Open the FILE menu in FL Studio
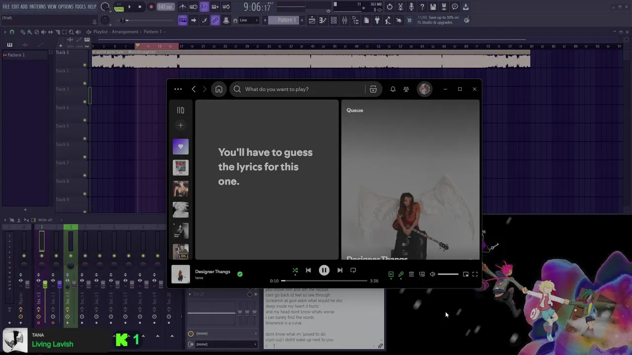The width and height of the screenshot is (632, 355). click(6, 7)
